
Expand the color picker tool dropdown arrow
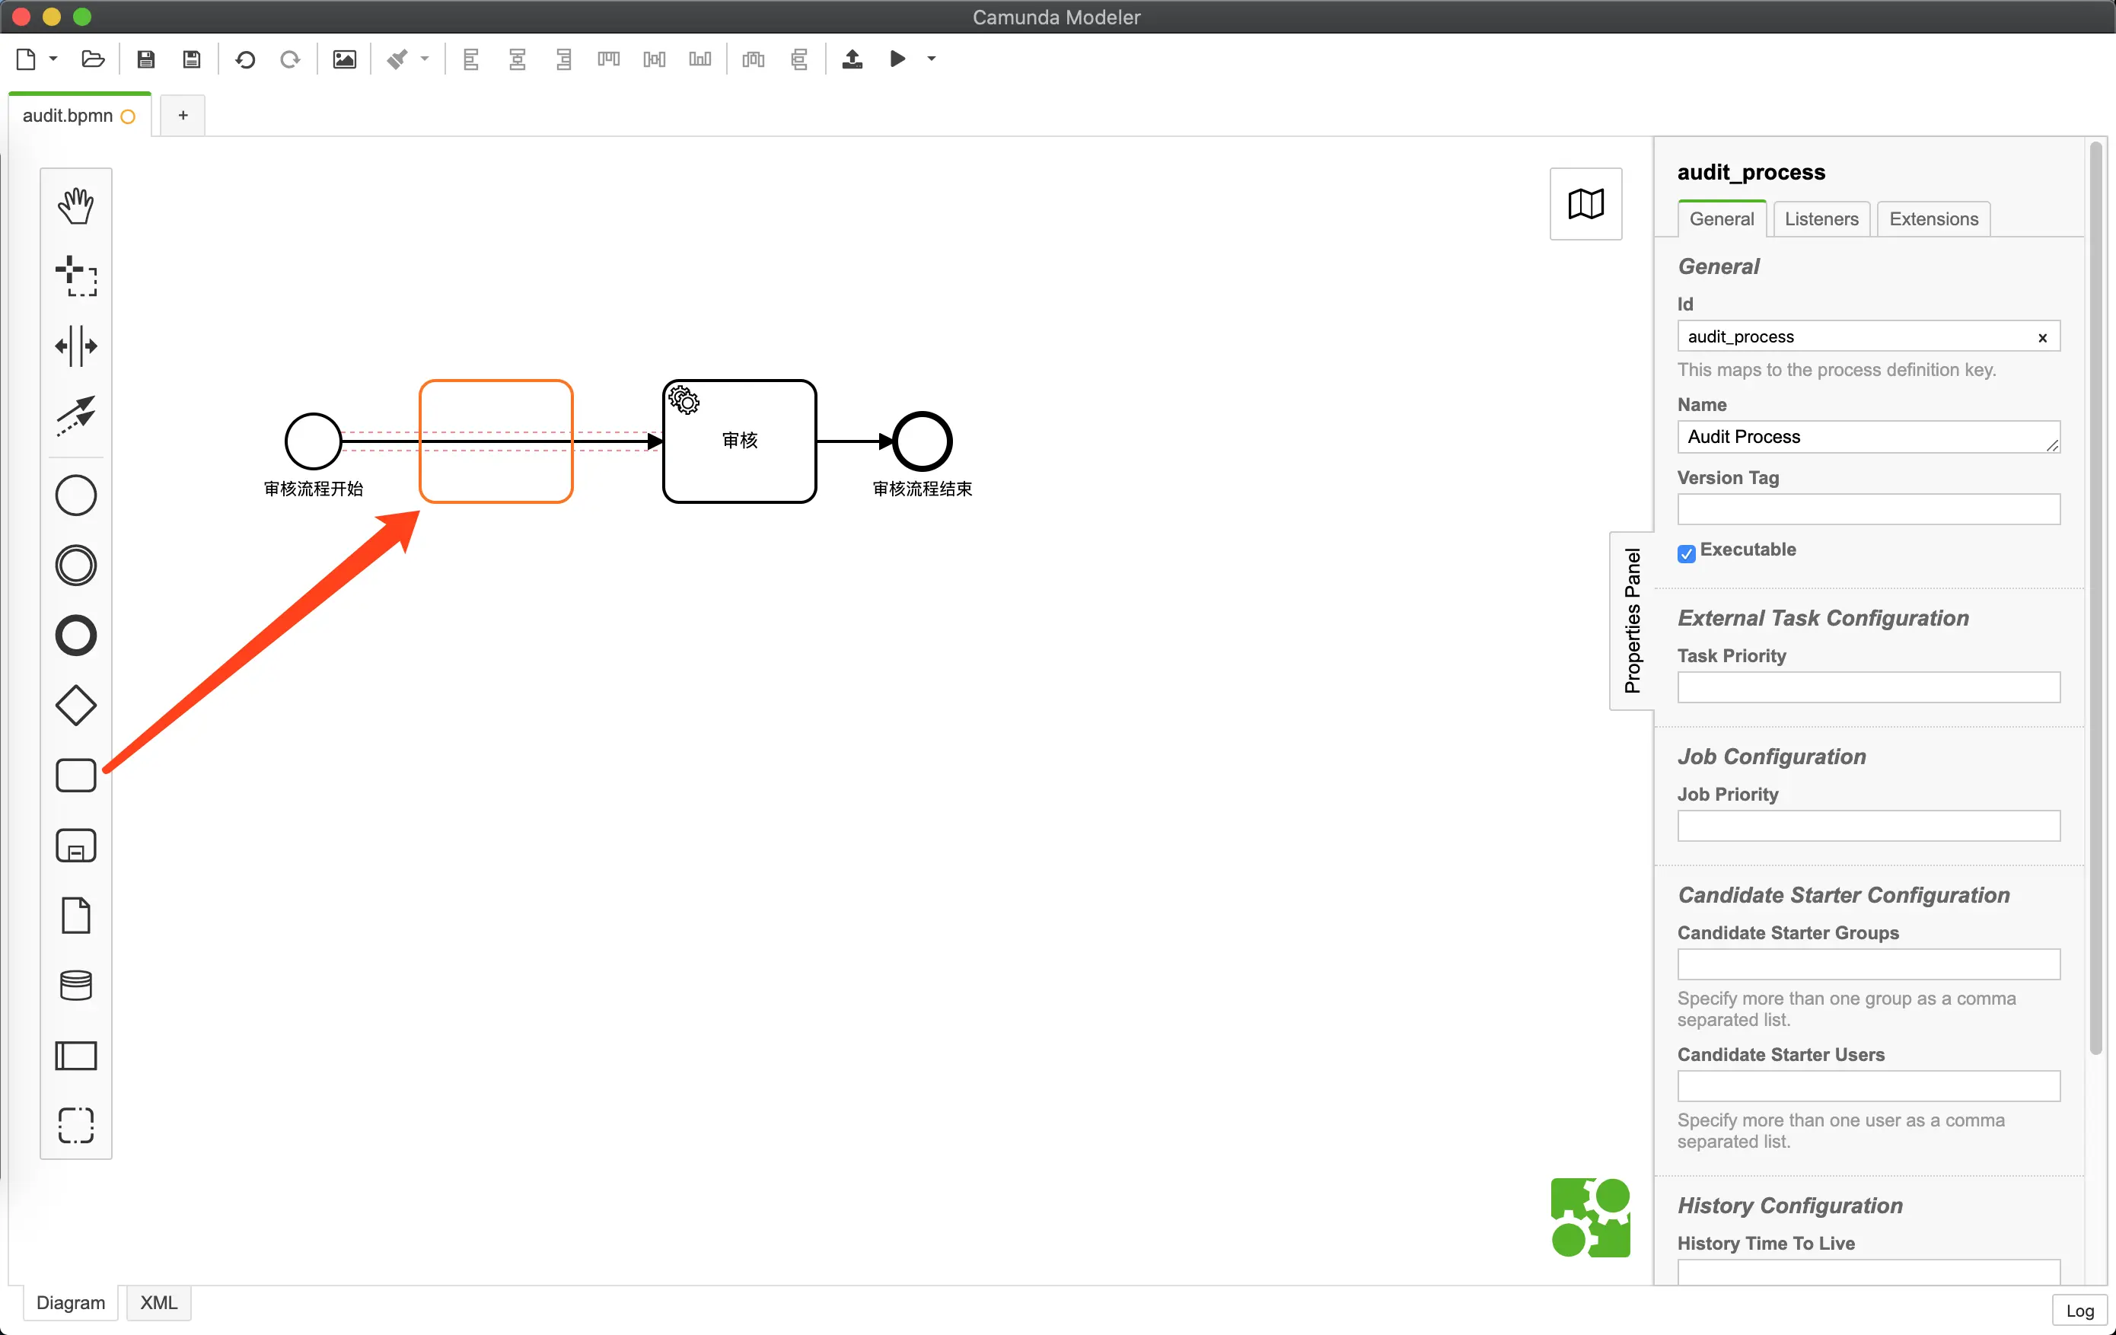coord(425,59)
